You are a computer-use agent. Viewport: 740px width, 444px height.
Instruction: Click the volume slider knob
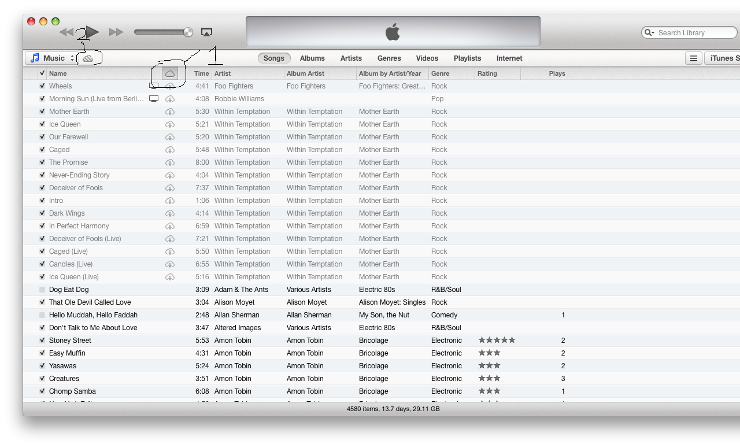pyautogui.click(x=188, y=32)
